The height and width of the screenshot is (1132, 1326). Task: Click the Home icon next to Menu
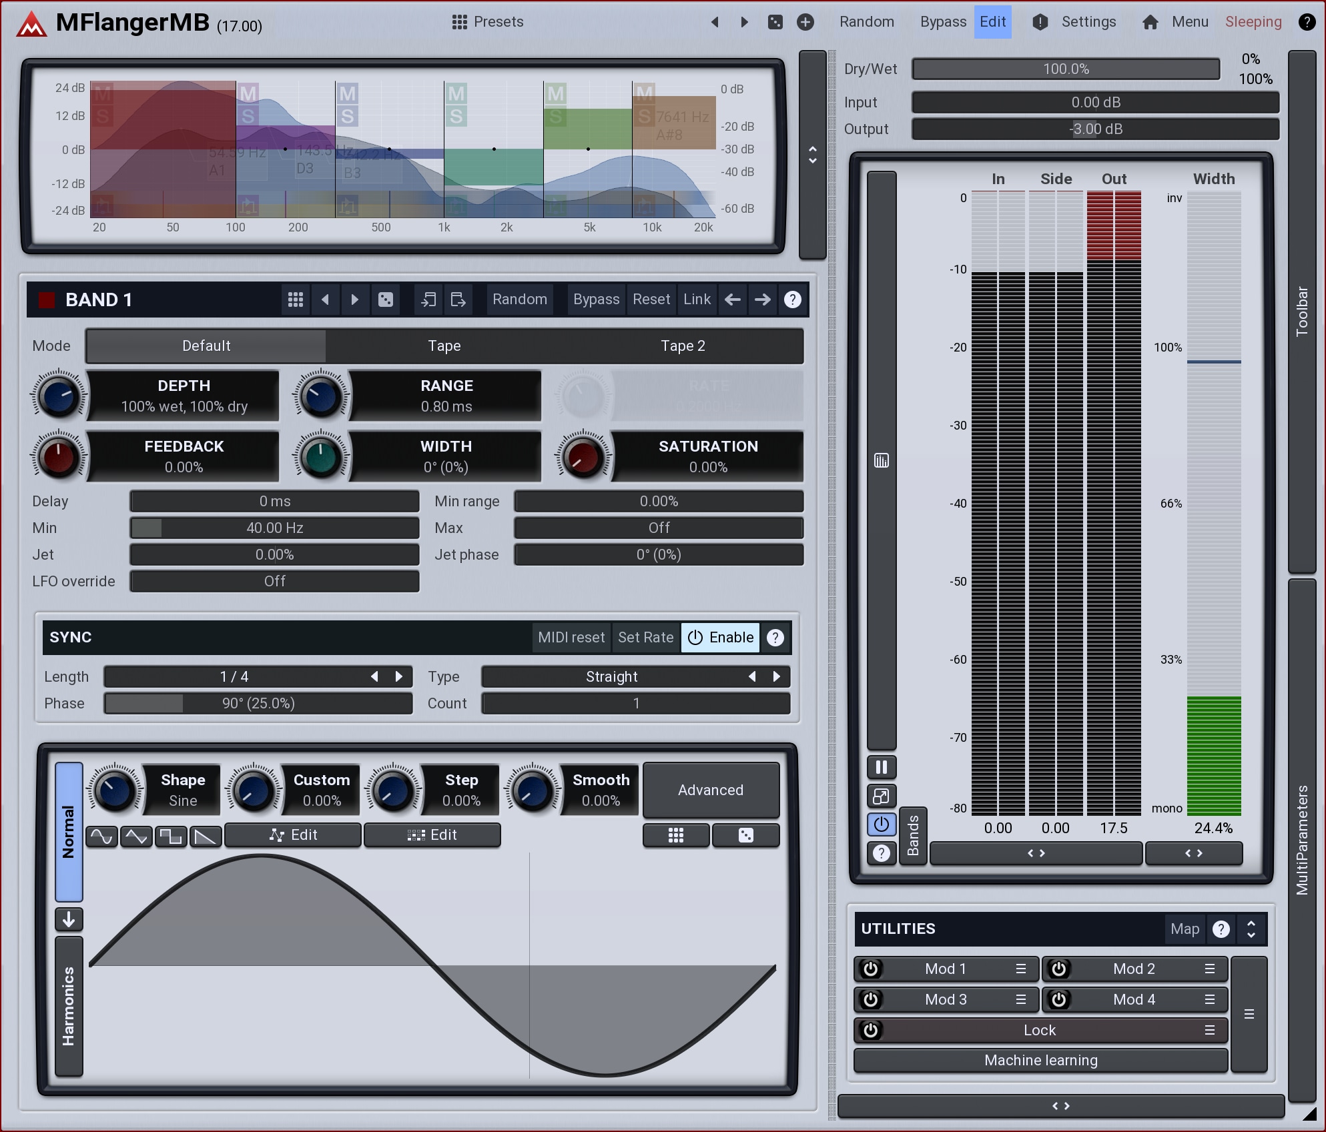tap(1150, 22)
